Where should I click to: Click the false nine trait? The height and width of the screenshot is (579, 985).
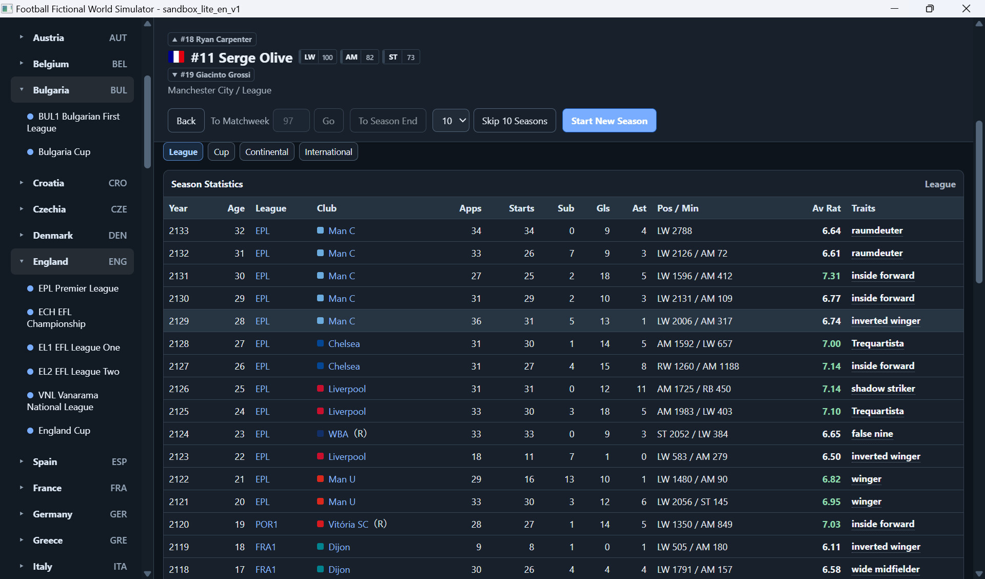click(x=872, y=434)
